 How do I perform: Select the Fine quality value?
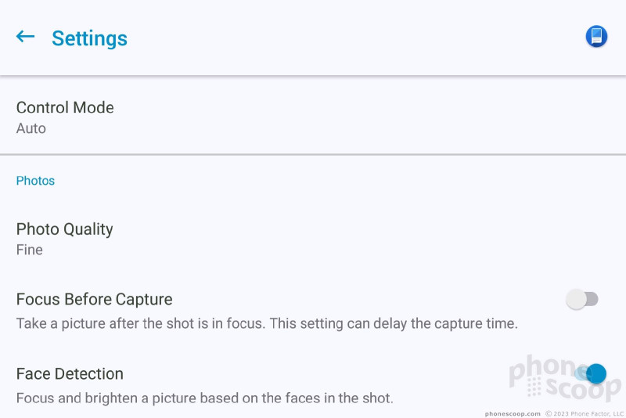pos(30,250)
